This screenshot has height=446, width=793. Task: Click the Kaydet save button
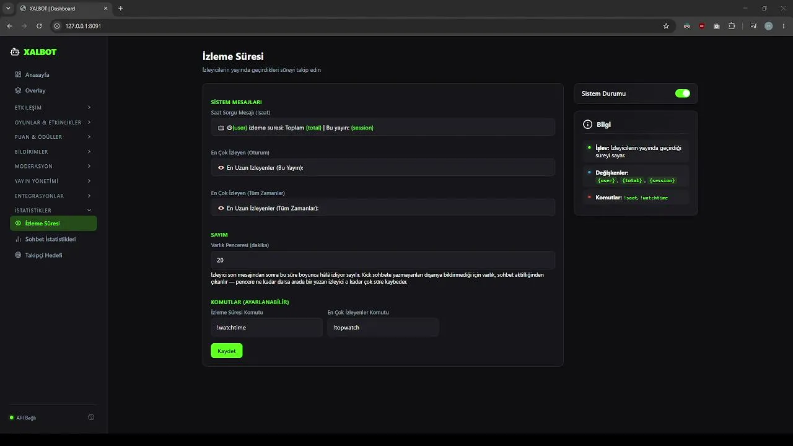tap(227, 351)
